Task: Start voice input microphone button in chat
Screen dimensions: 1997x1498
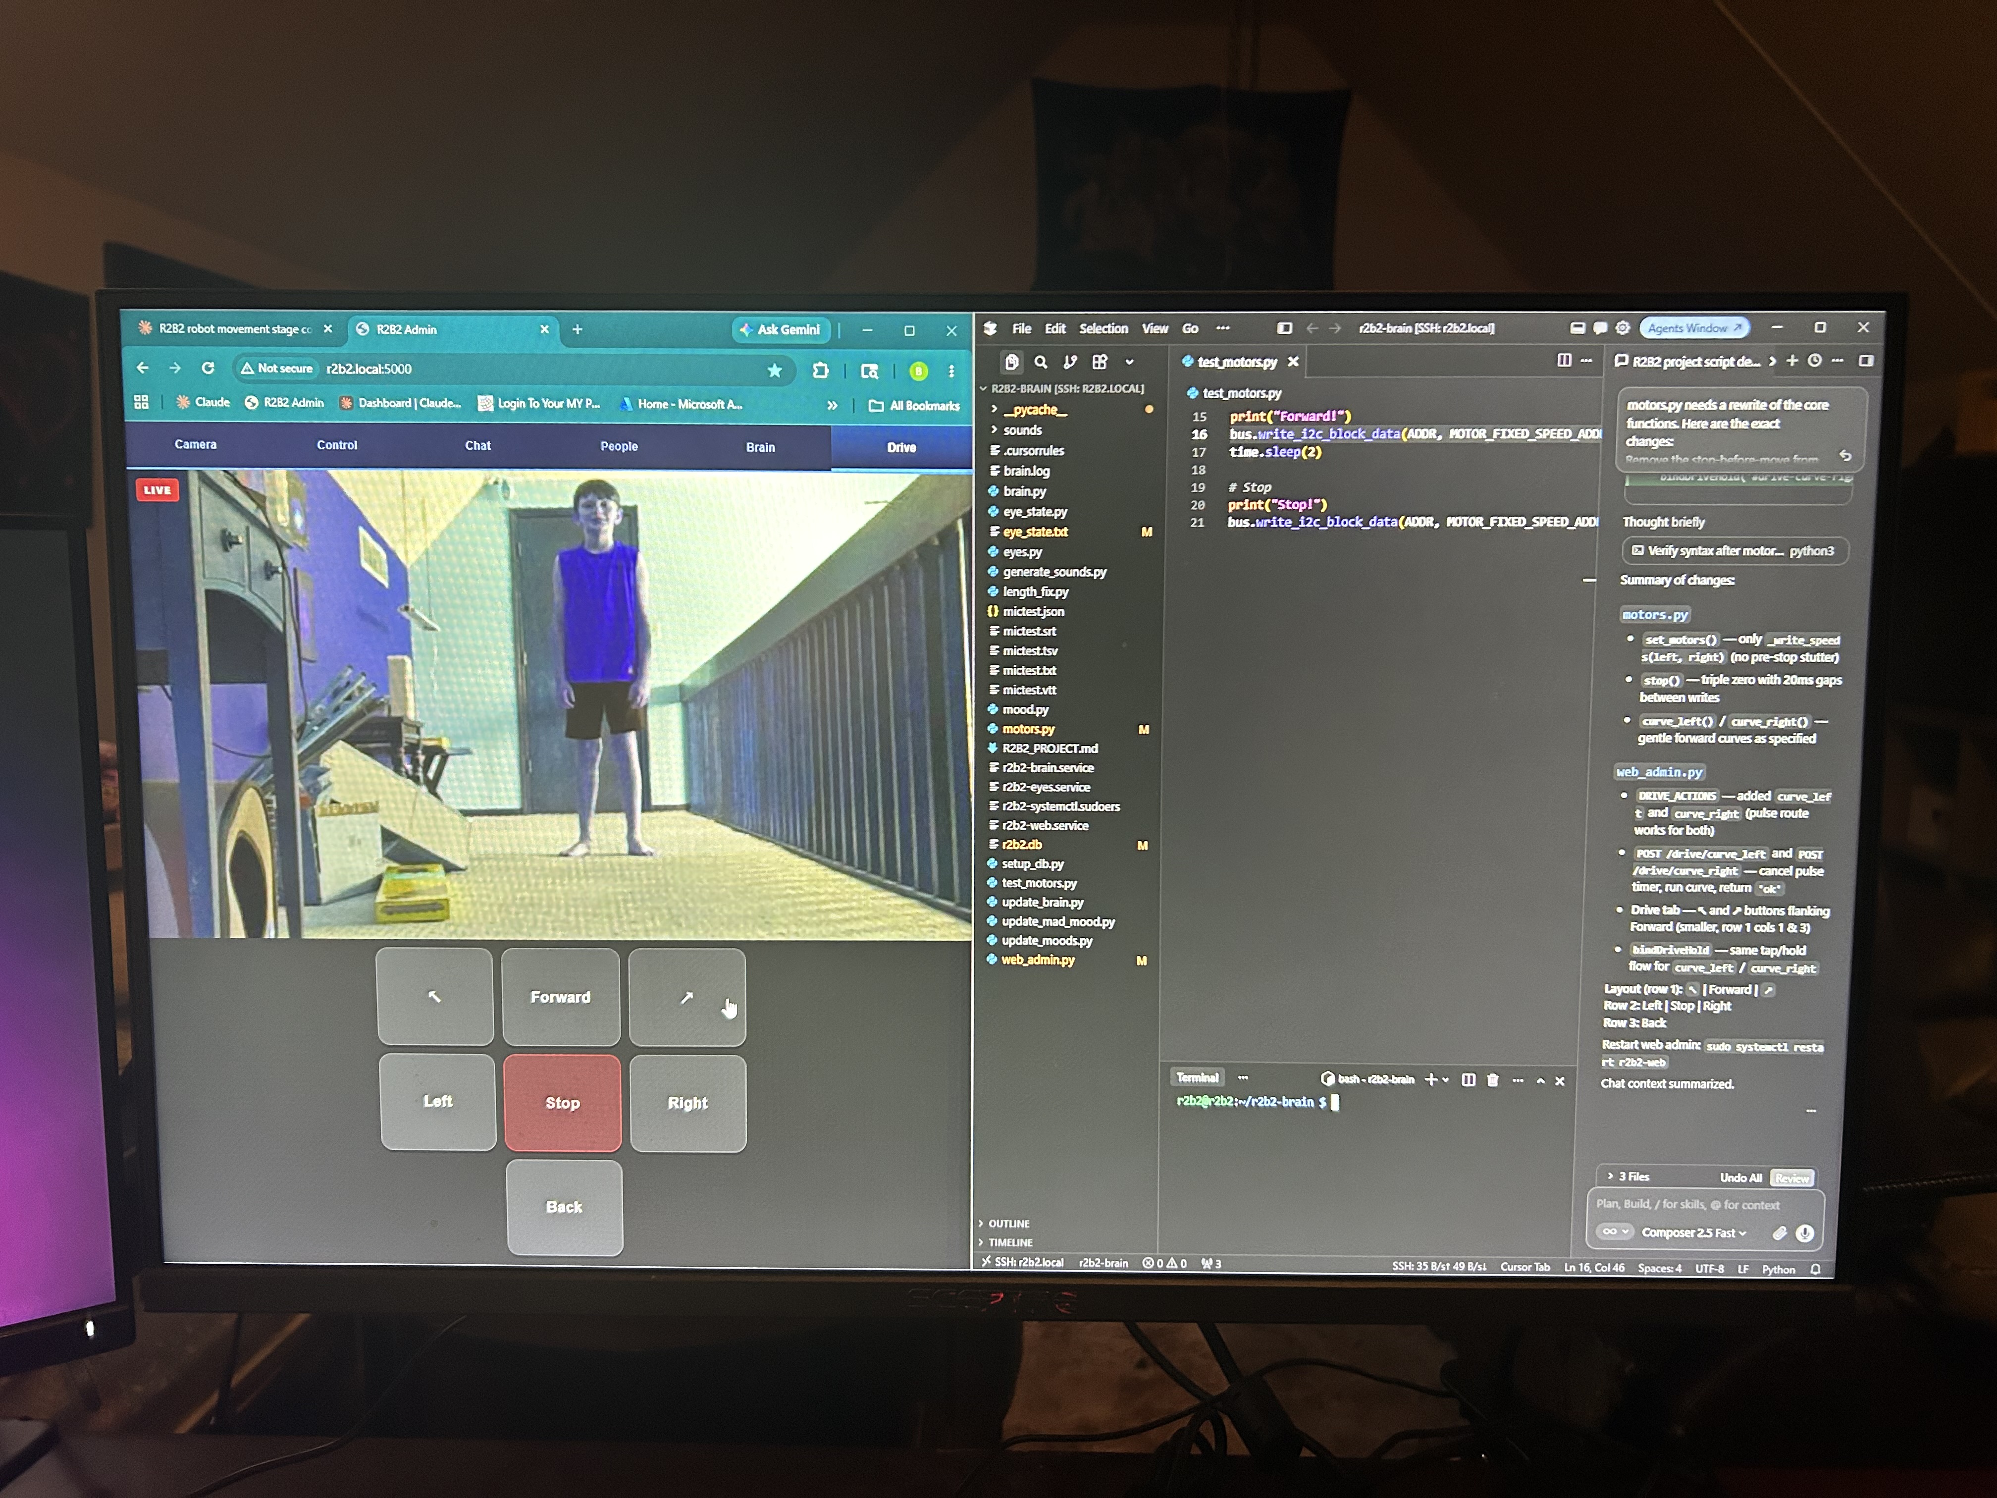Action: [1805, 1232]
